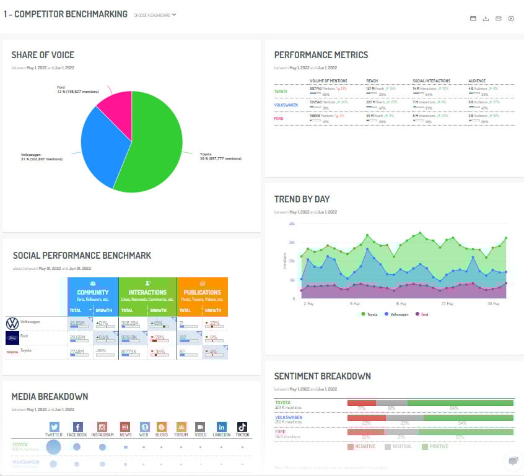Open the chat bubble widget

coord(513,461)
